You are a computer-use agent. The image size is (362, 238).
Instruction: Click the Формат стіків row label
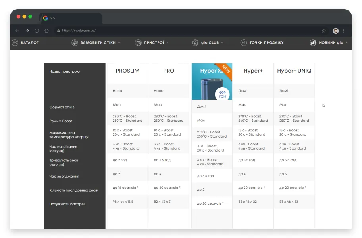click(x=62, y=107)
